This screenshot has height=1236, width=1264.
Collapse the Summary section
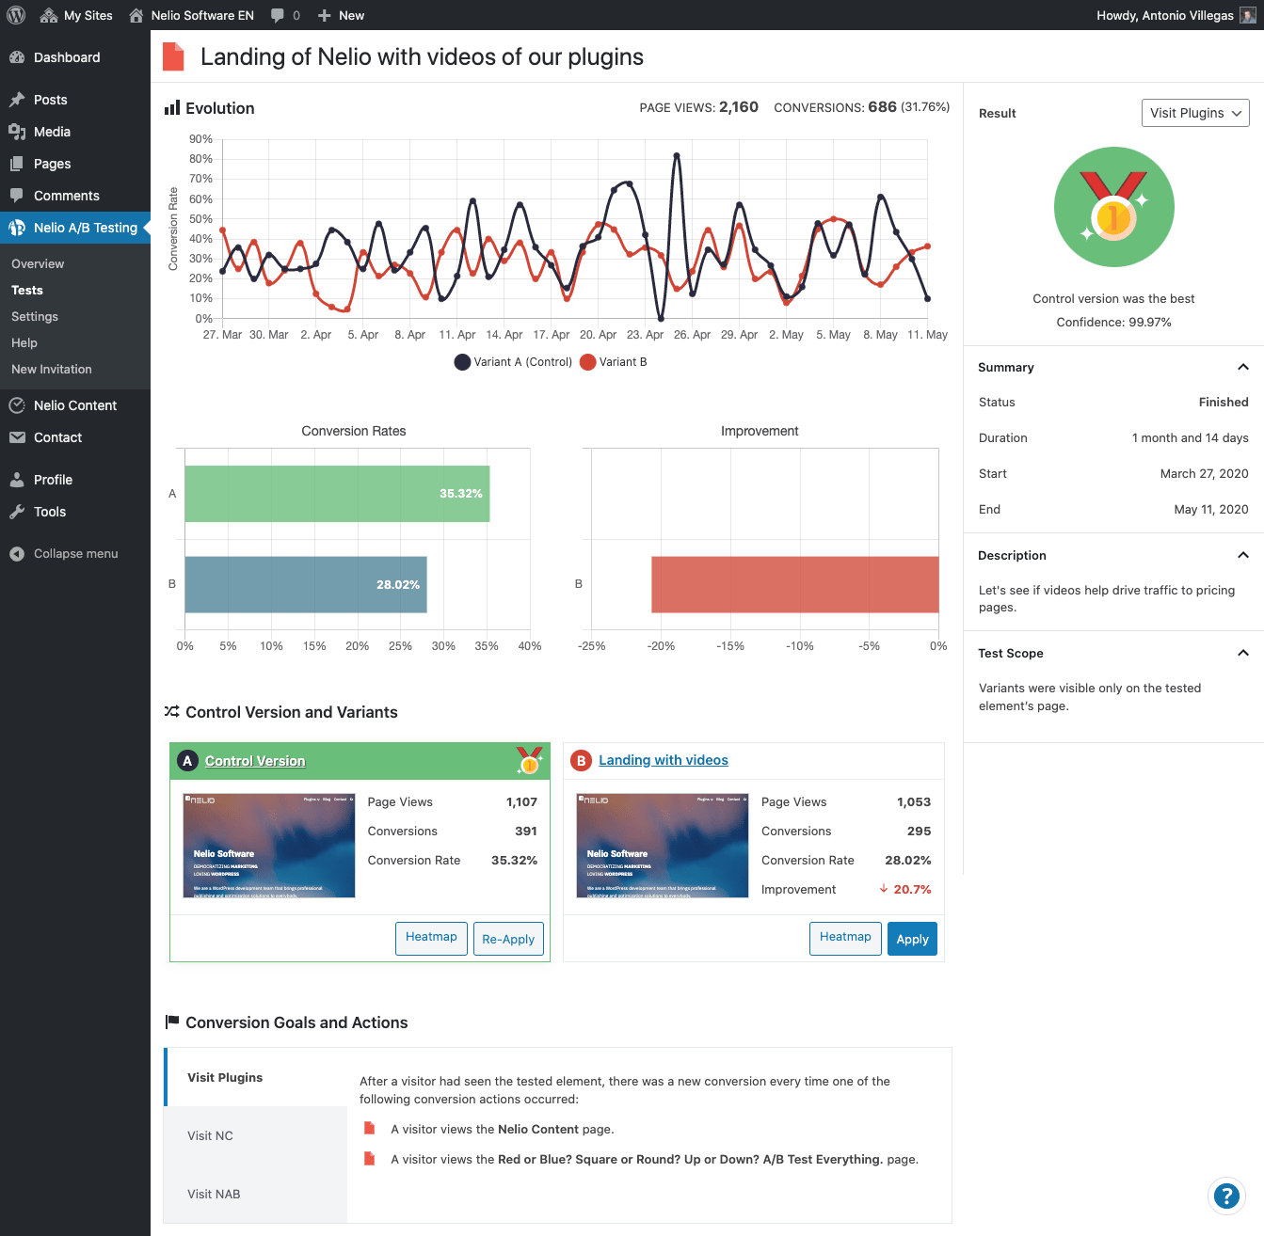[x=1243, y=367]
